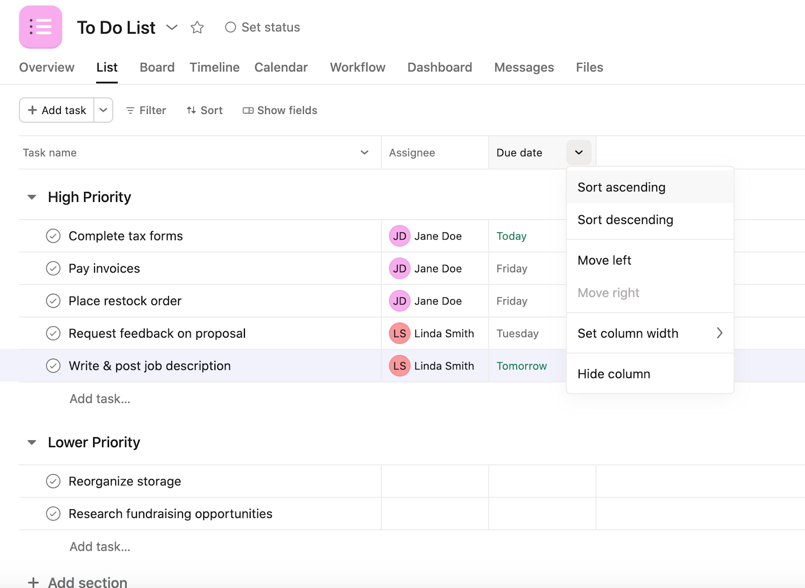Click Jane Doe avatar on Pay invoices
Screen dimensions: 805x588
click(399, 268)
